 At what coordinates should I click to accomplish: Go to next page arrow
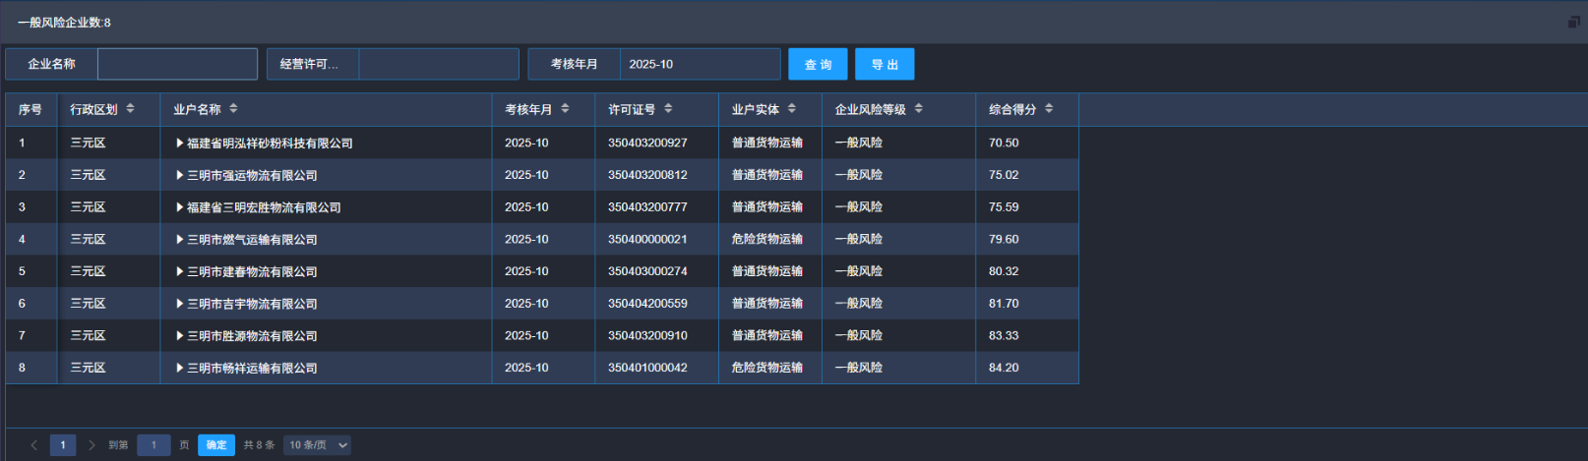coord(92,445)
